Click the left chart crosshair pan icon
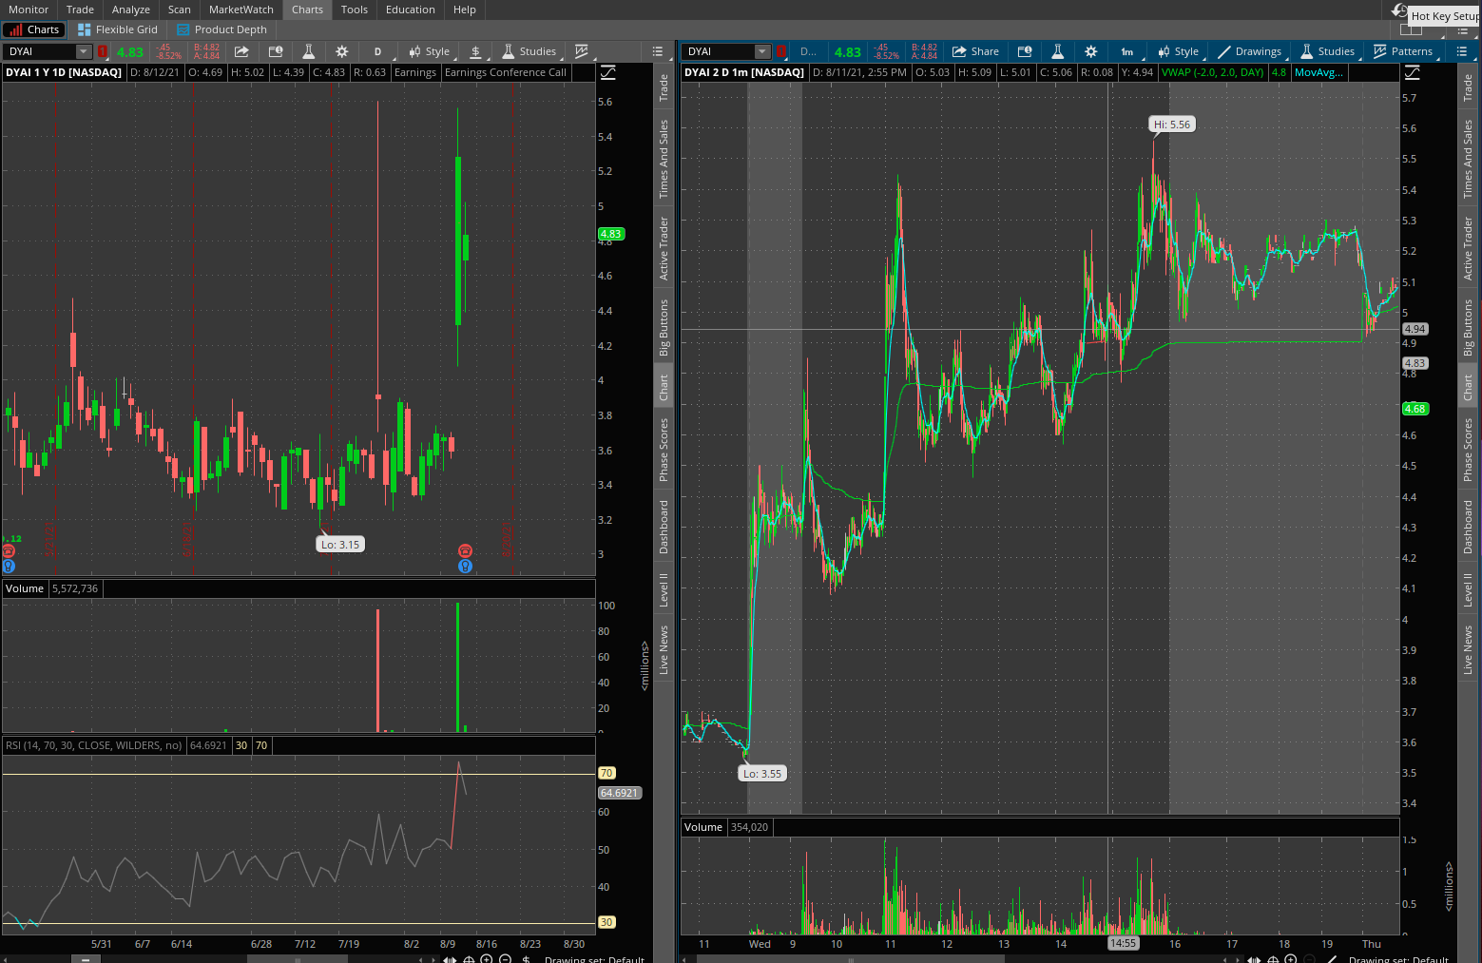The height and width of the screenshot is (963, 1482). pos(469,958)
